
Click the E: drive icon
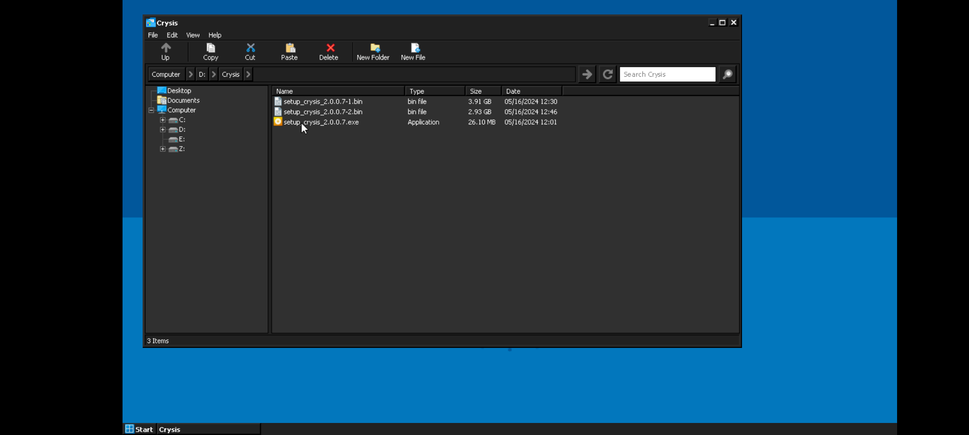[173, 139]
